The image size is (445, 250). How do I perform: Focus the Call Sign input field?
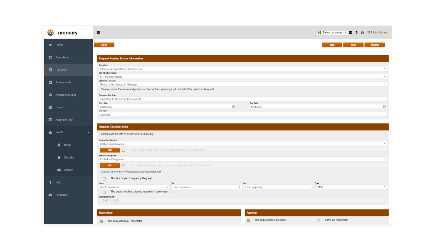(x=243, y=114)
